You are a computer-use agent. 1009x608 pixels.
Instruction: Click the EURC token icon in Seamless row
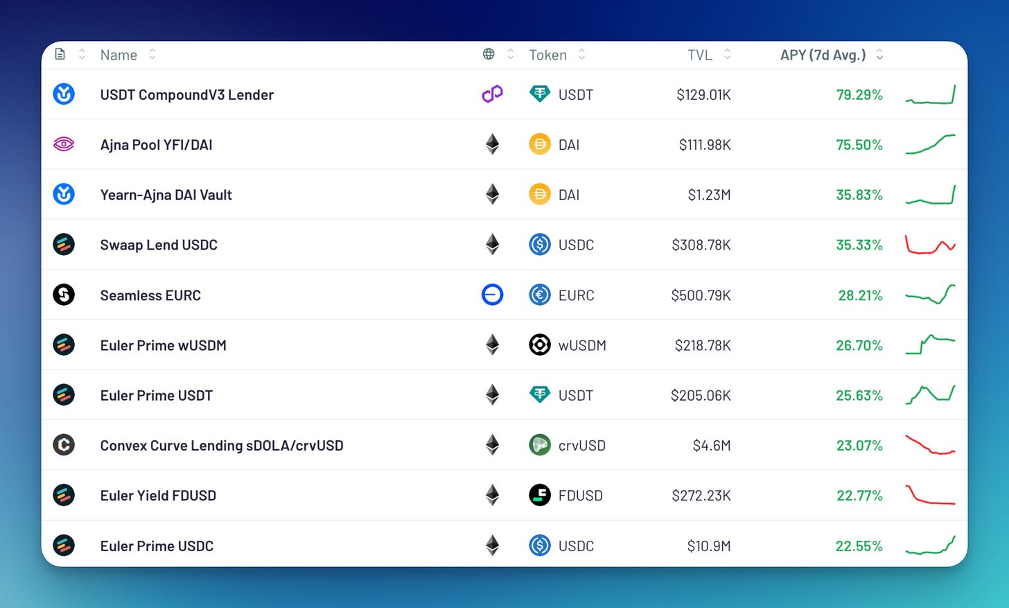539,295
